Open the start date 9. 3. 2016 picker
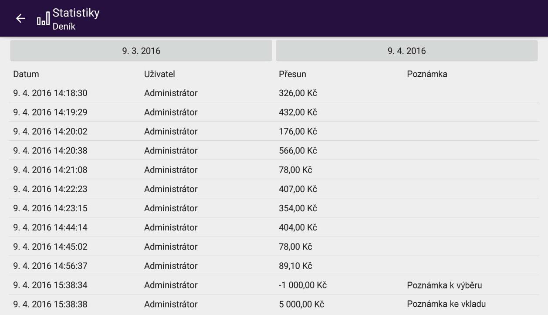The image size is (548, 315). [141, 51]
